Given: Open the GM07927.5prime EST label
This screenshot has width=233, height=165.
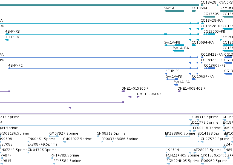Looking at the screenshot, I should 77,139.
